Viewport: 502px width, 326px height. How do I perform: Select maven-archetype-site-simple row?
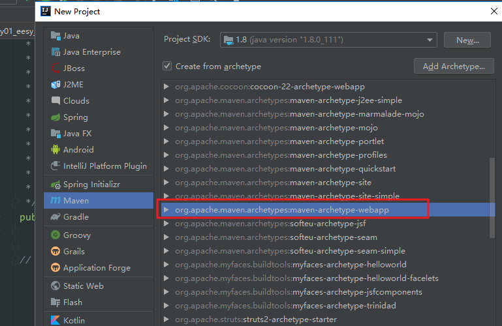[x=328, y=196]
